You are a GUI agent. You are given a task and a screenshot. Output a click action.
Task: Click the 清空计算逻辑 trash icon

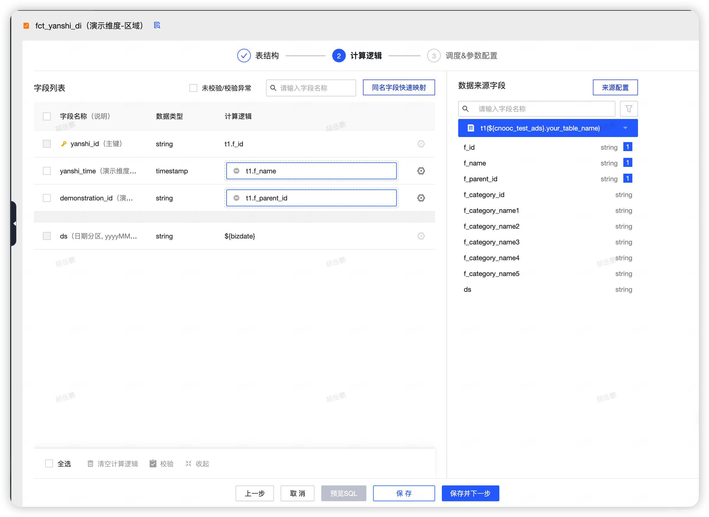90,463
